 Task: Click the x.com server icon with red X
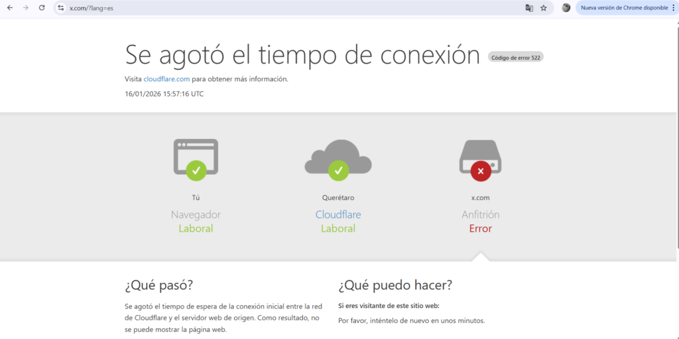(480, 160)
